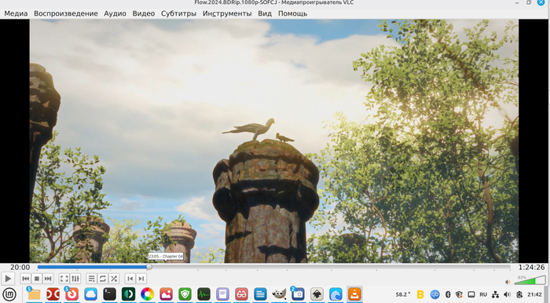Show the playlist panel
Image resolution: width=550 pixels, height=303 pixels.
pos(92,279)
